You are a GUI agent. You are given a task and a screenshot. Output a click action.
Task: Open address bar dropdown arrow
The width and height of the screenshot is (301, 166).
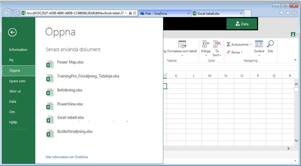126,13
